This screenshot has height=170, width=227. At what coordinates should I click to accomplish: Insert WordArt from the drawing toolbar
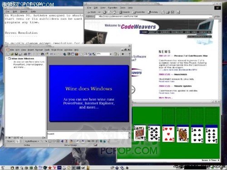pyautogui.click(x=62, y=141)
